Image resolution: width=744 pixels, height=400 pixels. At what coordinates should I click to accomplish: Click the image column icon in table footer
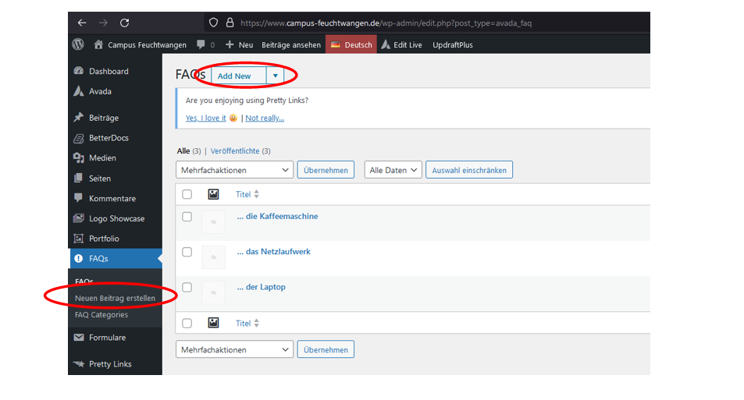pyautogui.click(x=214, y=323)
